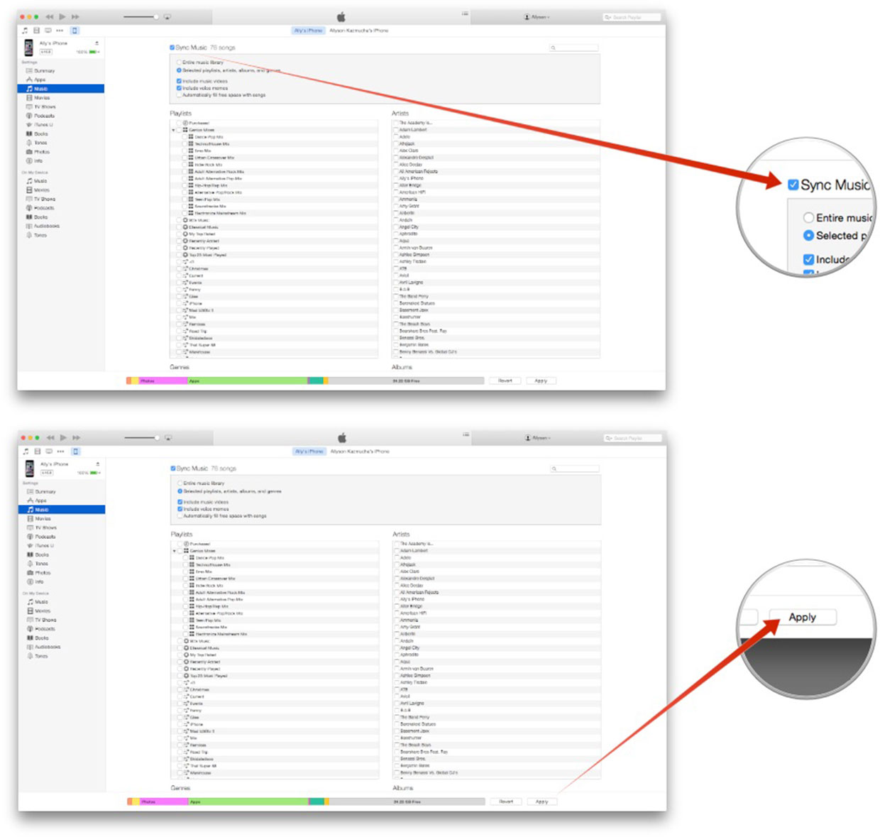Click the Apply button in the upper window
Image resolution: width=880 pixels, height=837 pixels.
541,381
